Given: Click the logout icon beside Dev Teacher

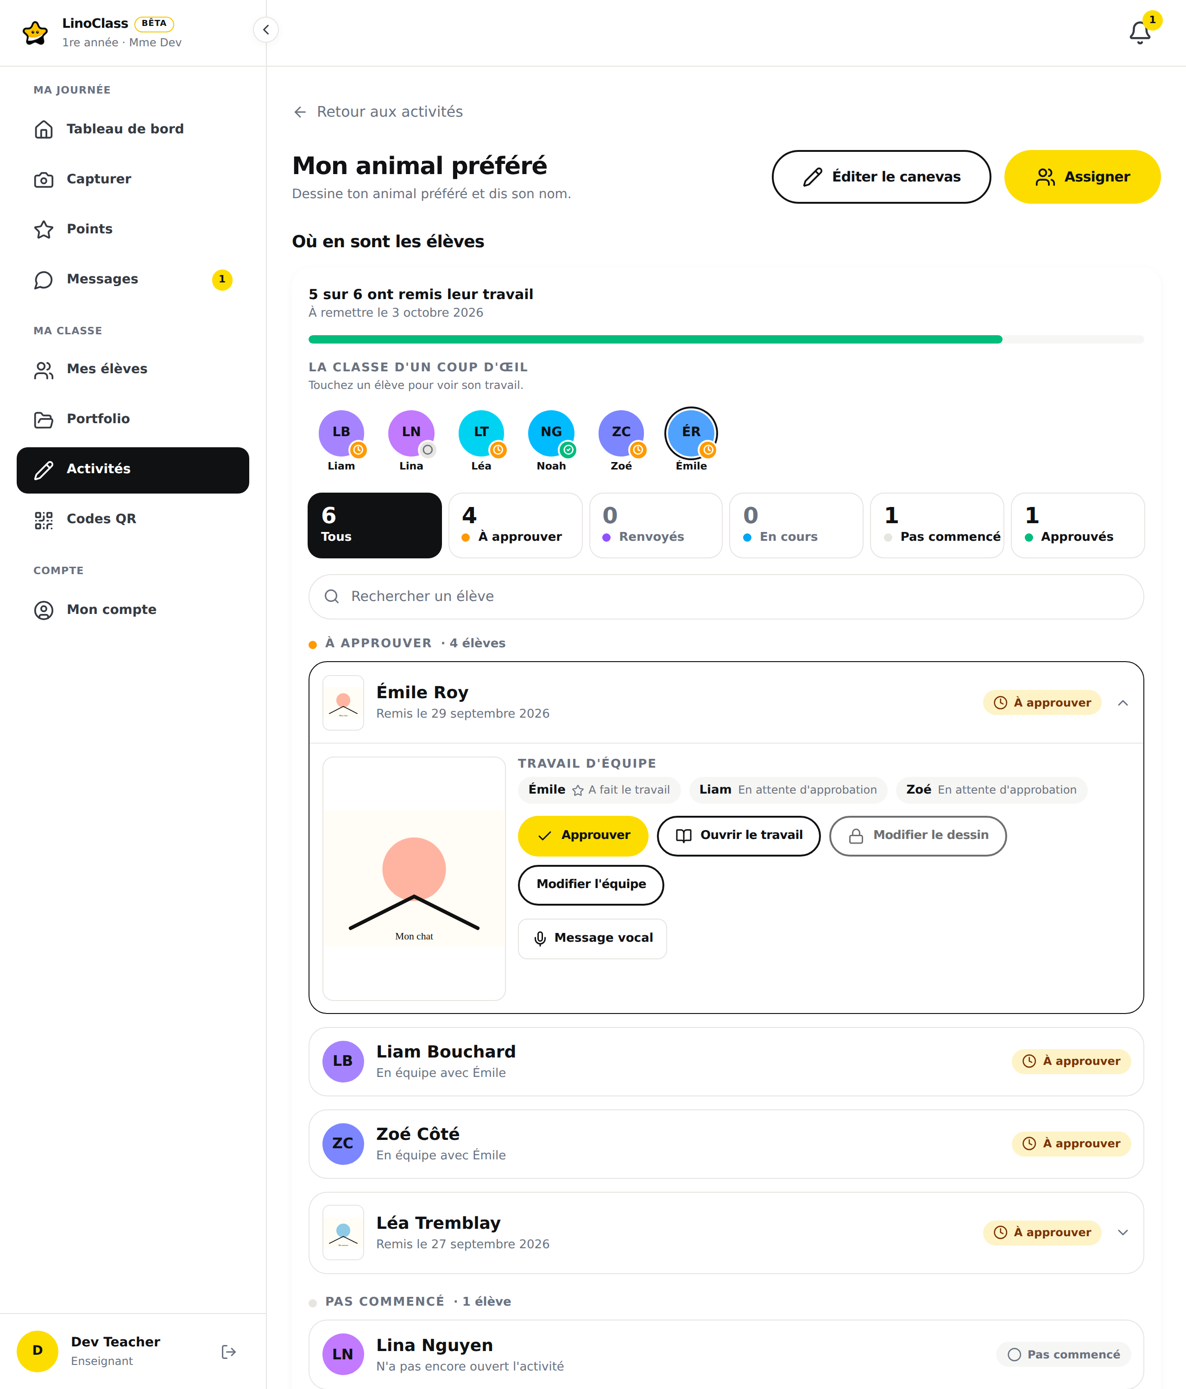Looking at the screenshot, I should click(x=229, y=1351).
